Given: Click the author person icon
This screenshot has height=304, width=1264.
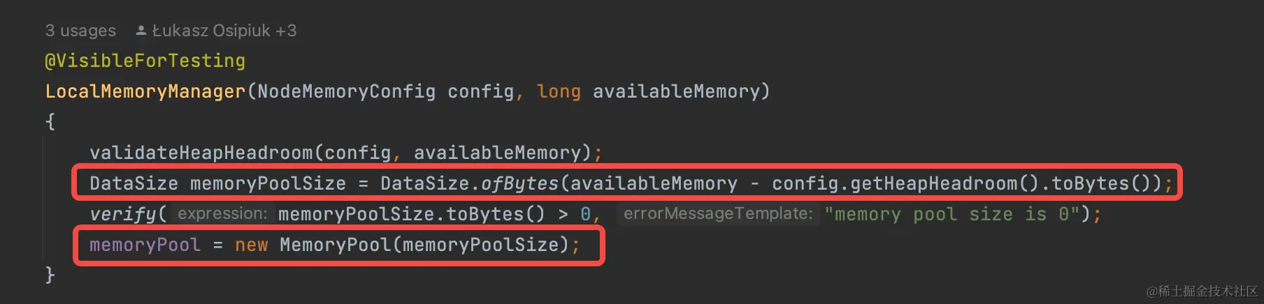Looking at the screenshot, I should [x=141, y=31].
